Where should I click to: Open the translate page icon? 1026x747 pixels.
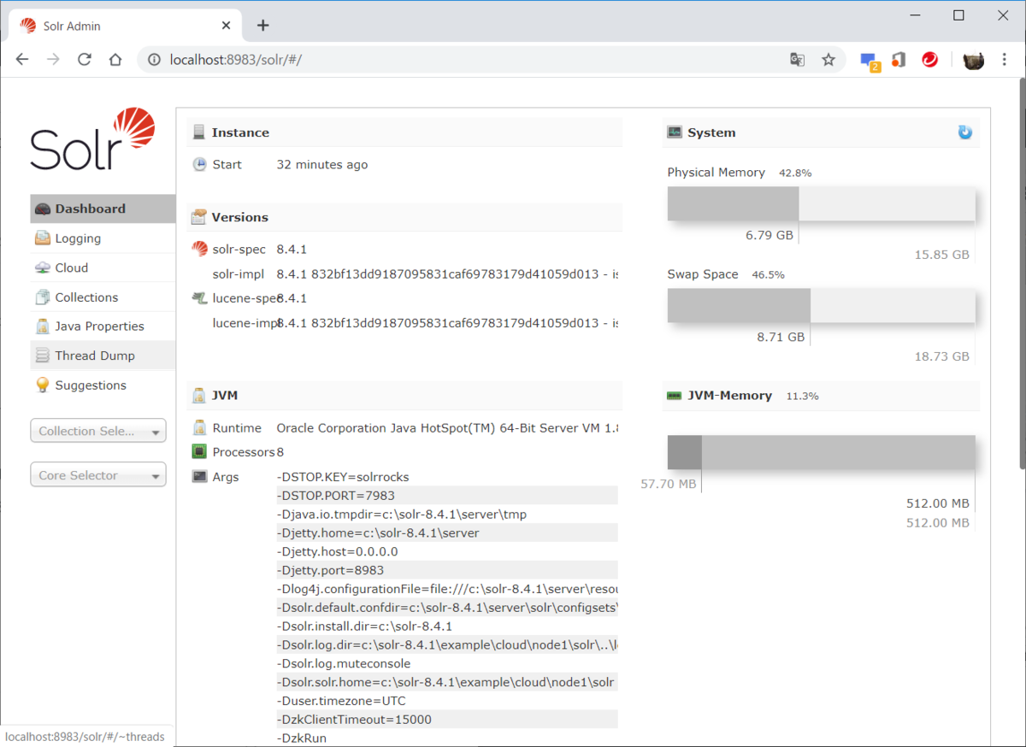click(797, 60)
